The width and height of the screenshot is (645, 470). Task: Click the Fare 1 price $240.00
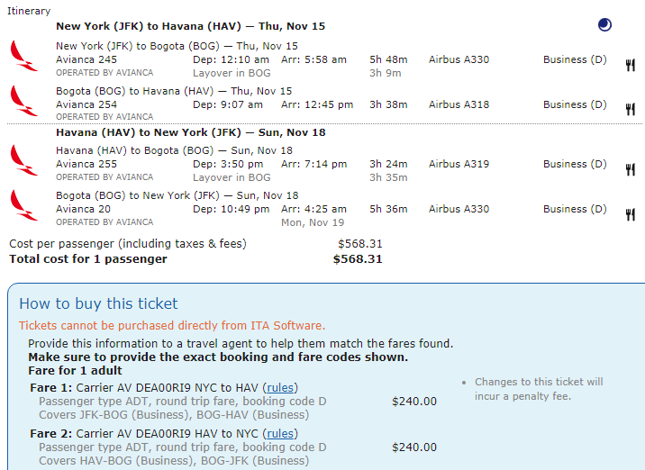pyautogui.click(x=414, y=402)
